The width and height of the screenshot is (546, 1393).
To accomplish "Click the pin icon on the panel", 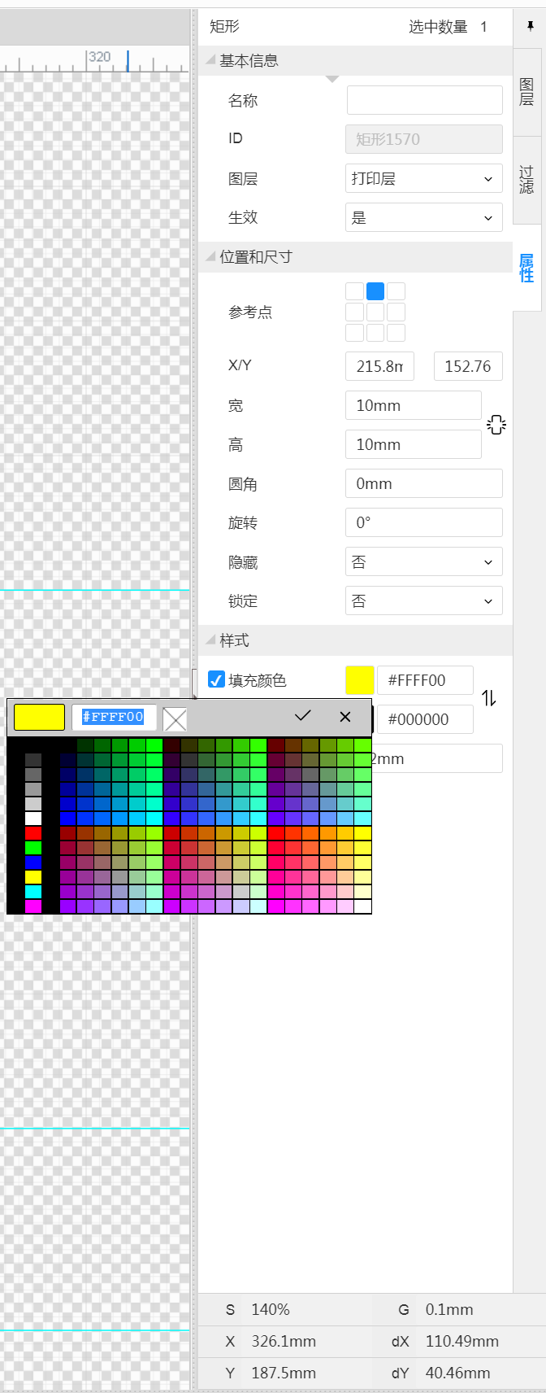I will (x=530, y=27).
